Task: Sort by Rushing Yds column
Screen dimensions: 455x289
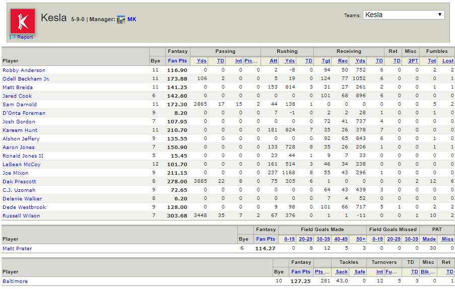Action: tap(290, 60)
